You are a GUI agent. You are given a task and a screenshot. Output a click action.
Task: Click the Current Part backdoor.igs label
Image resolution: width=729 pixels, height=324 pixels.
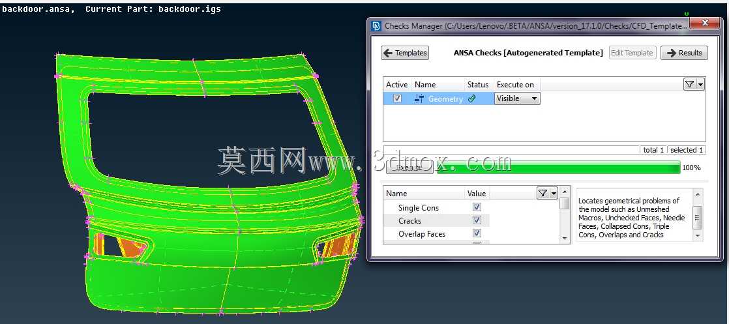click(153, 9)
